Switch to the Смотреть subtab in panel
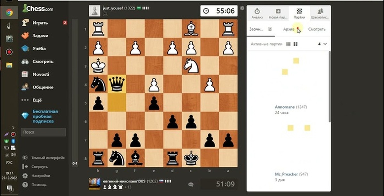 pyautogui.click(x=317, y=29)
